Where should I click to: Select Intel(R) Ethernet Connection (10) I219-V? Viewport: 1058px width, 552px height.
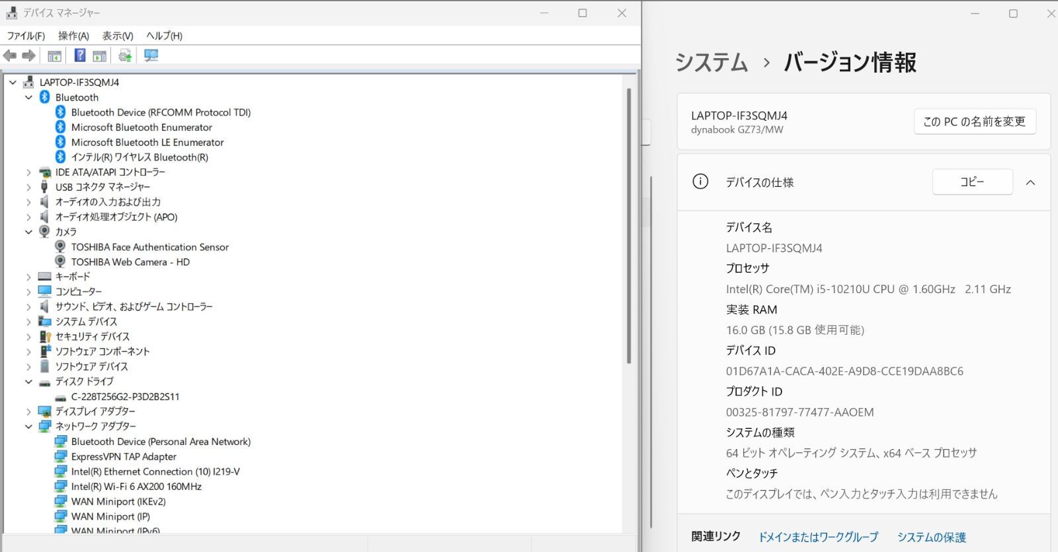pos(155,471)
